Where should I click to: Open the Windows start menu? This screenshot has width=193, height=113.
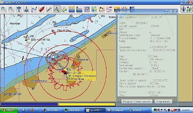pyautogui.click(x=9, y=110)
